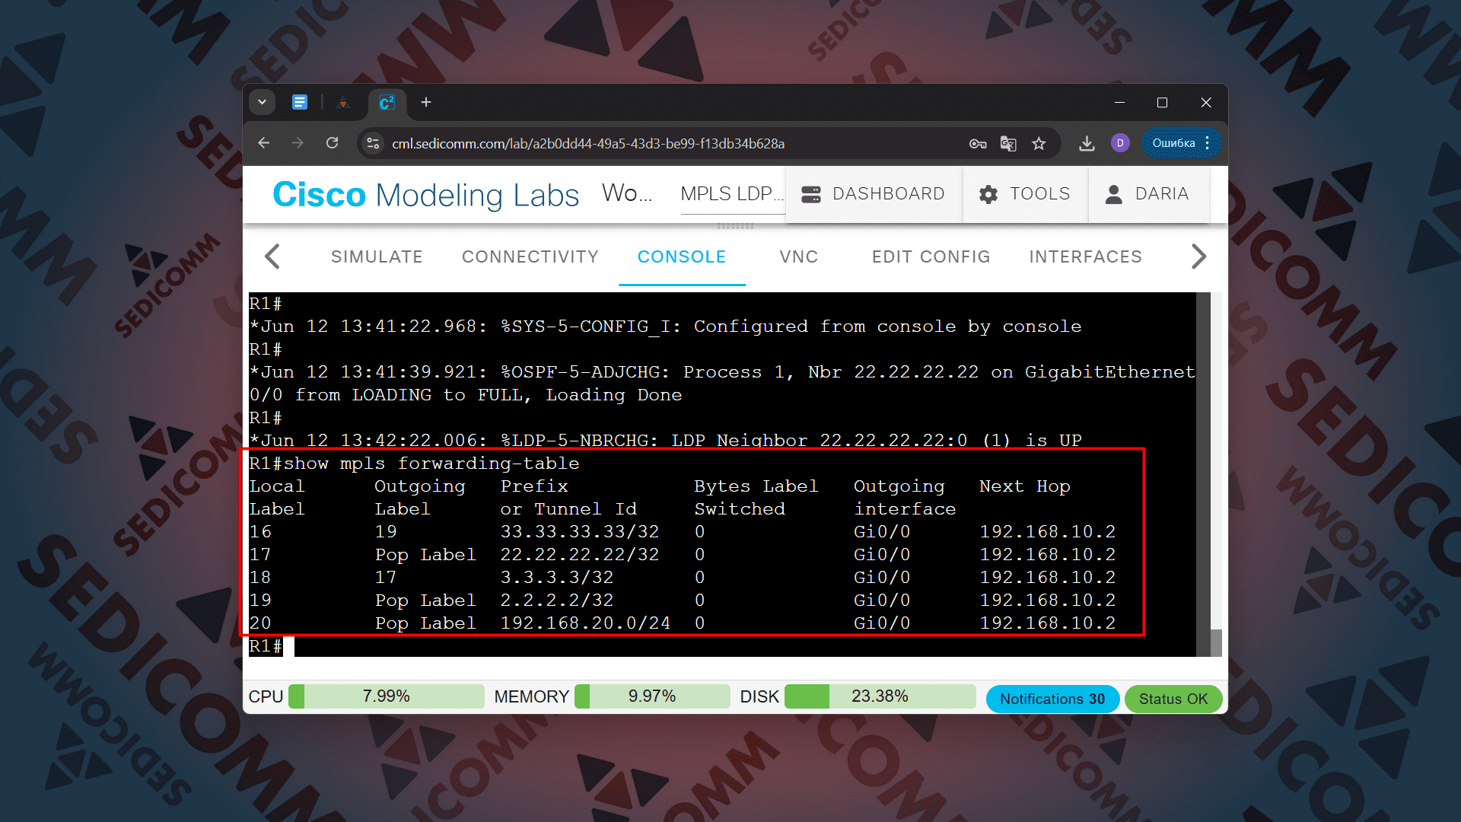The height and width of the screenshot is (822, 1461).
Task: Bookmark this page with star icon
Action: point(1039,143)
